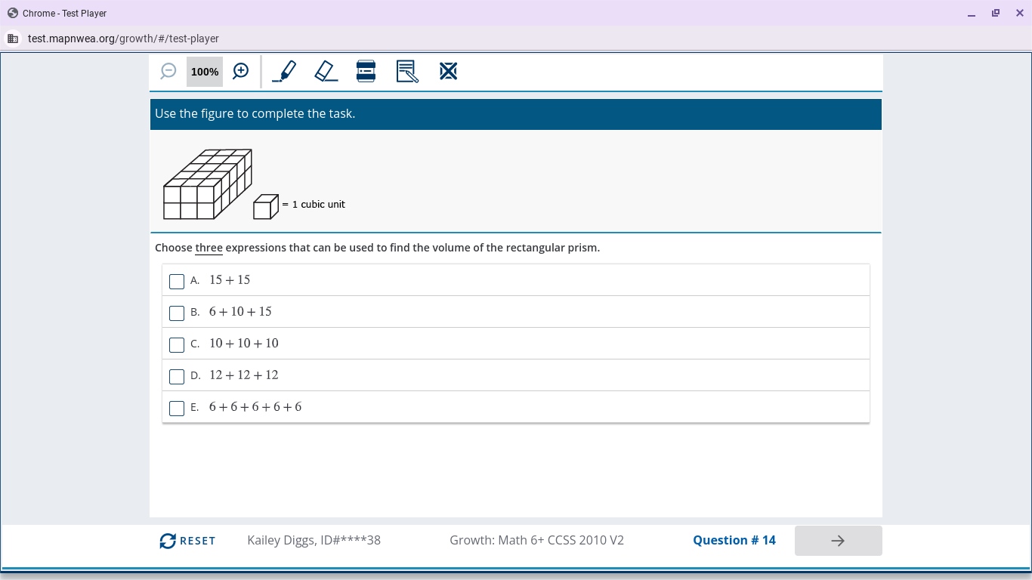Check the box for option E
The width and height of the screenshot is (1032, 580).
(x=177, y=408)
